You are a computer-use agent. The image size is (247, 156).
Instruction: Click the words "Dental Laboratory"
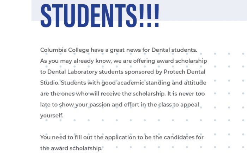click(x=72, y=72)
